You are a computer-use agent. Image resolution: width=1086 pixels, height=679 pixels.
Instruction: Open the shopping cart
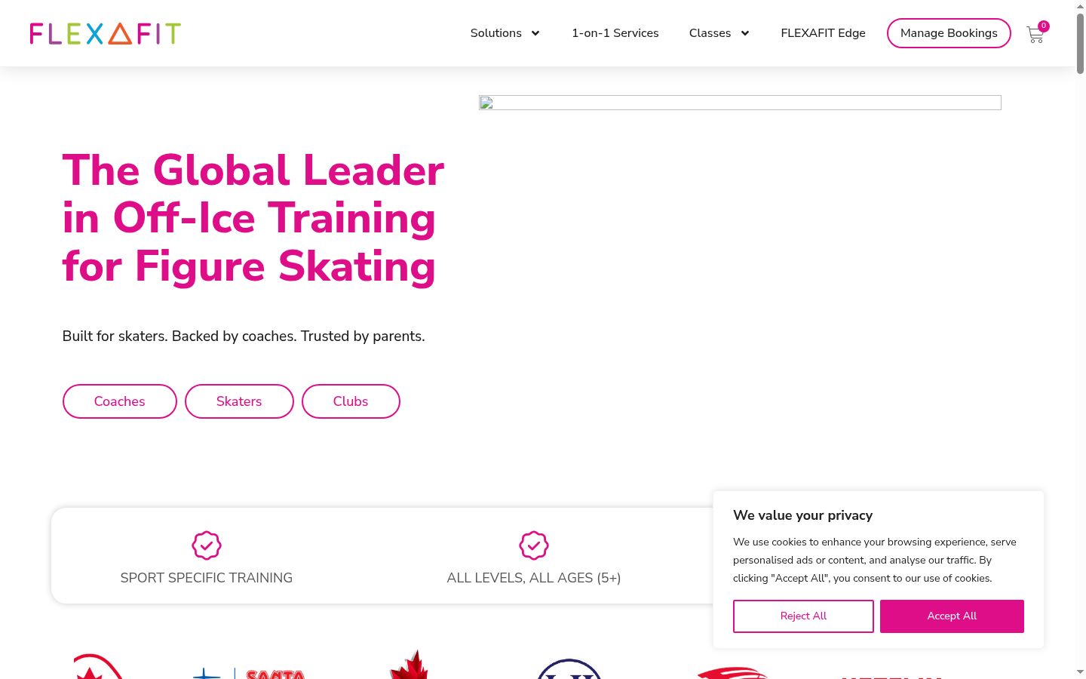pyautogui.click(x=1035, y=34)
